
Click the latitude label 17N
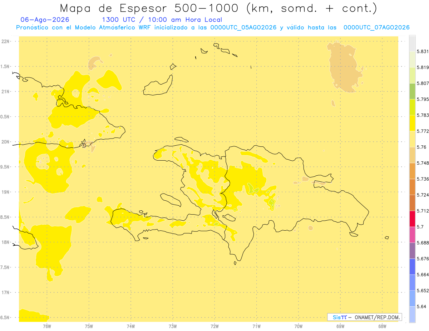click(5, 292)
